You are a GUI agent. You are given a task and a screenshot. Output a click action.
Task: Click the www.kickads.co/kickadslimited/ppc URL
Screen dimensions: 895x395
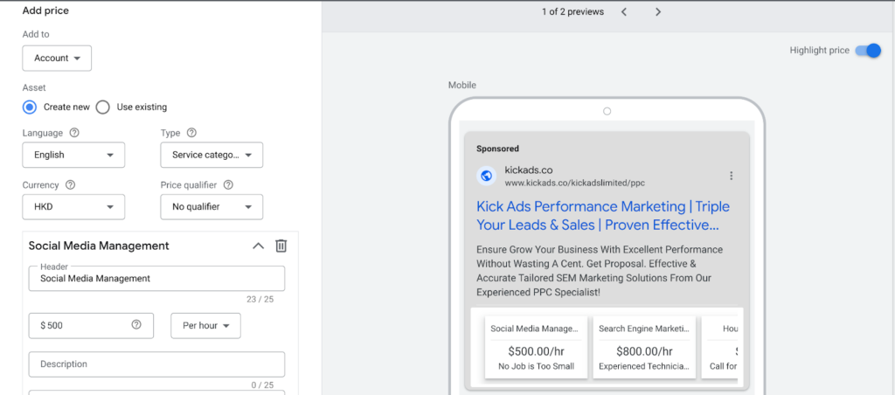[x=575, y=184]
